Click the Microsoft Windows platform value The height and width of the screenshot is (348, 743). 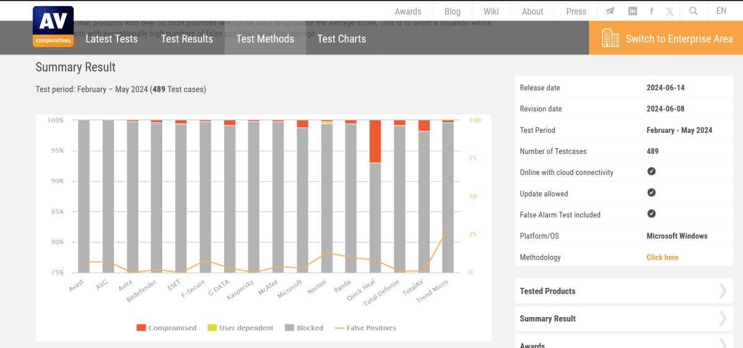click(x=677, y=236)
